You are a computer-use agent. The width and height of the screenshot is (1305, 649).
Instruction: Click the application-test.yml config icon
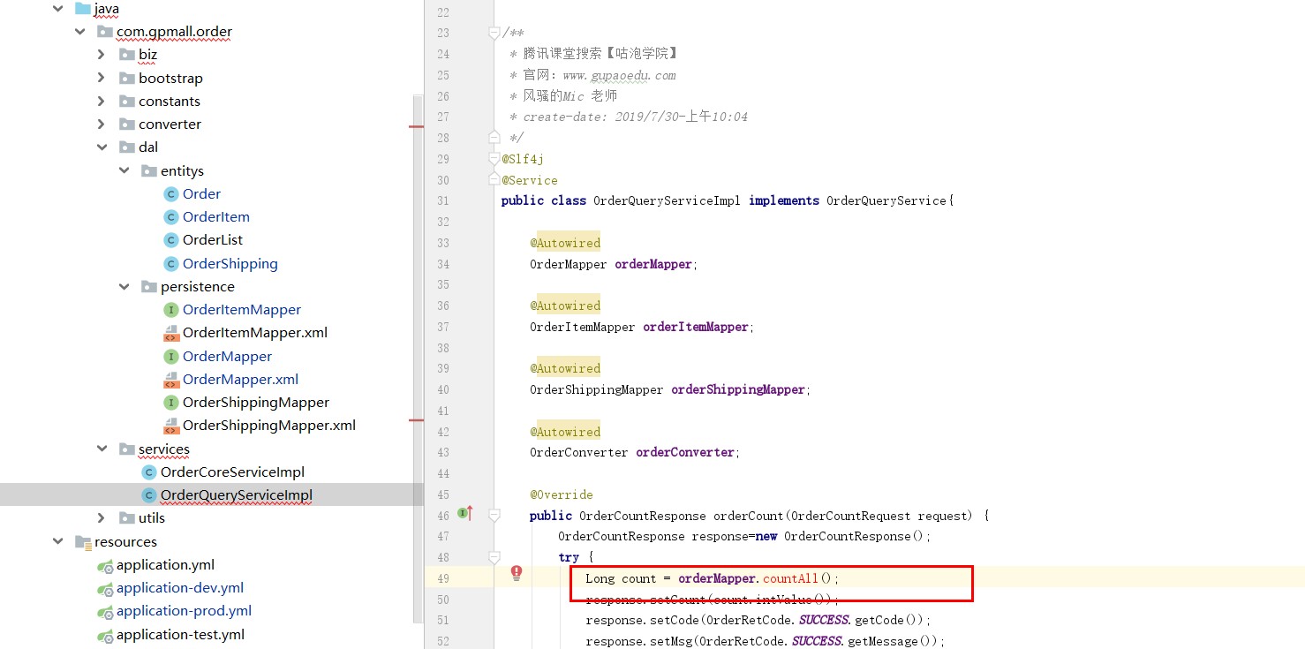[105, 635]
